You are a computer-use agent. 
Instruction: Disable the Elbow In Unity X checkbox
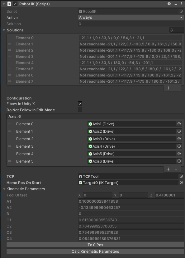(x=80, y=104)
